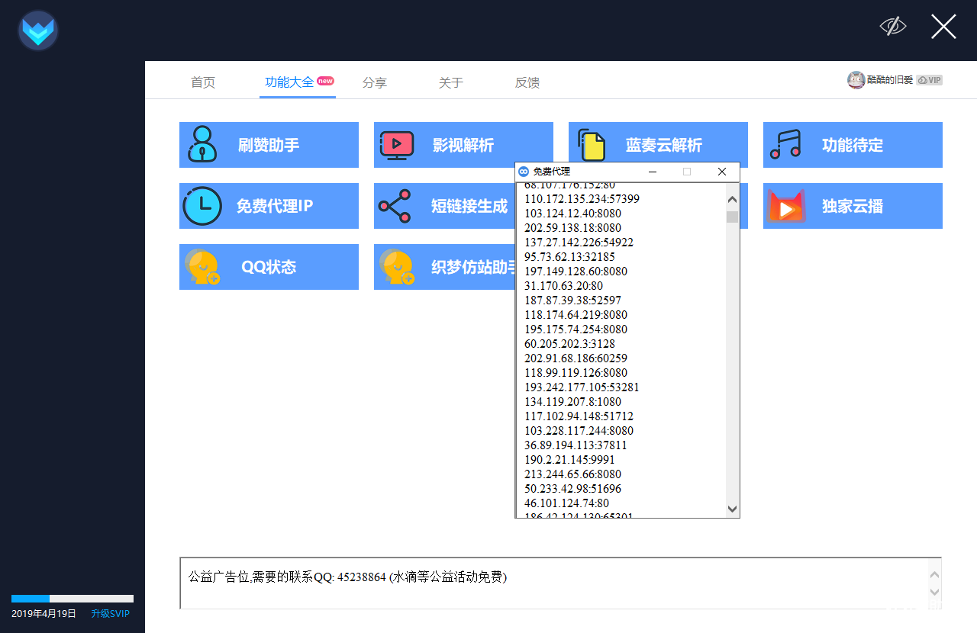Click the app logo in top-left corner
This screenshot has height=633, width=977.
(x=38, y=31)
